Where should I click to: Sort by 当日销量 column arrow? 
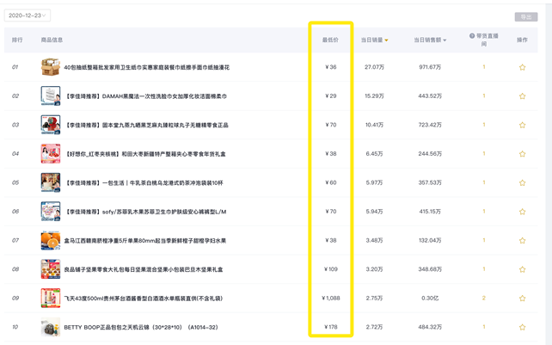(x=387, y=40)
